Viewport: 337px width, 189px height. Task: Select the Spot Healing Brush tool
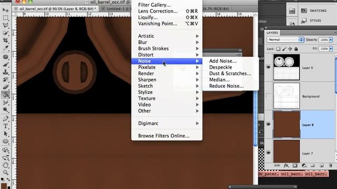pos(6,57)
